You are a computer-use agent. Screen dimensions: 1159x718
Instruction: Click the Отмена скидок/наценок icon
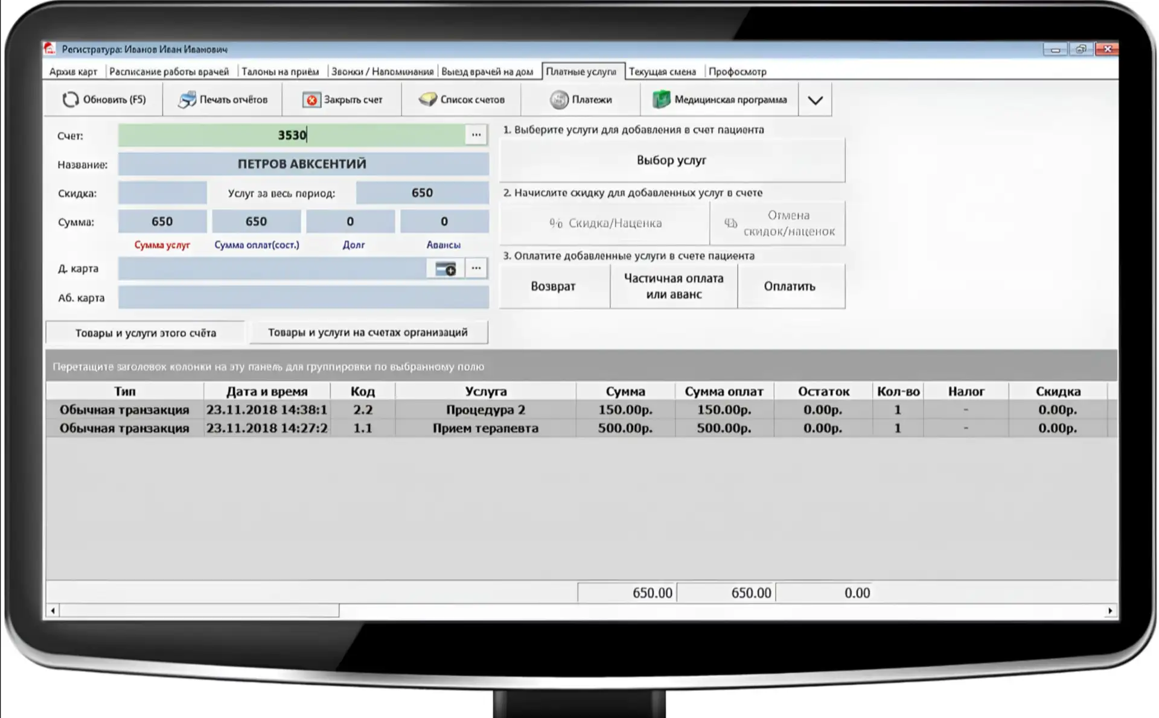730,223
